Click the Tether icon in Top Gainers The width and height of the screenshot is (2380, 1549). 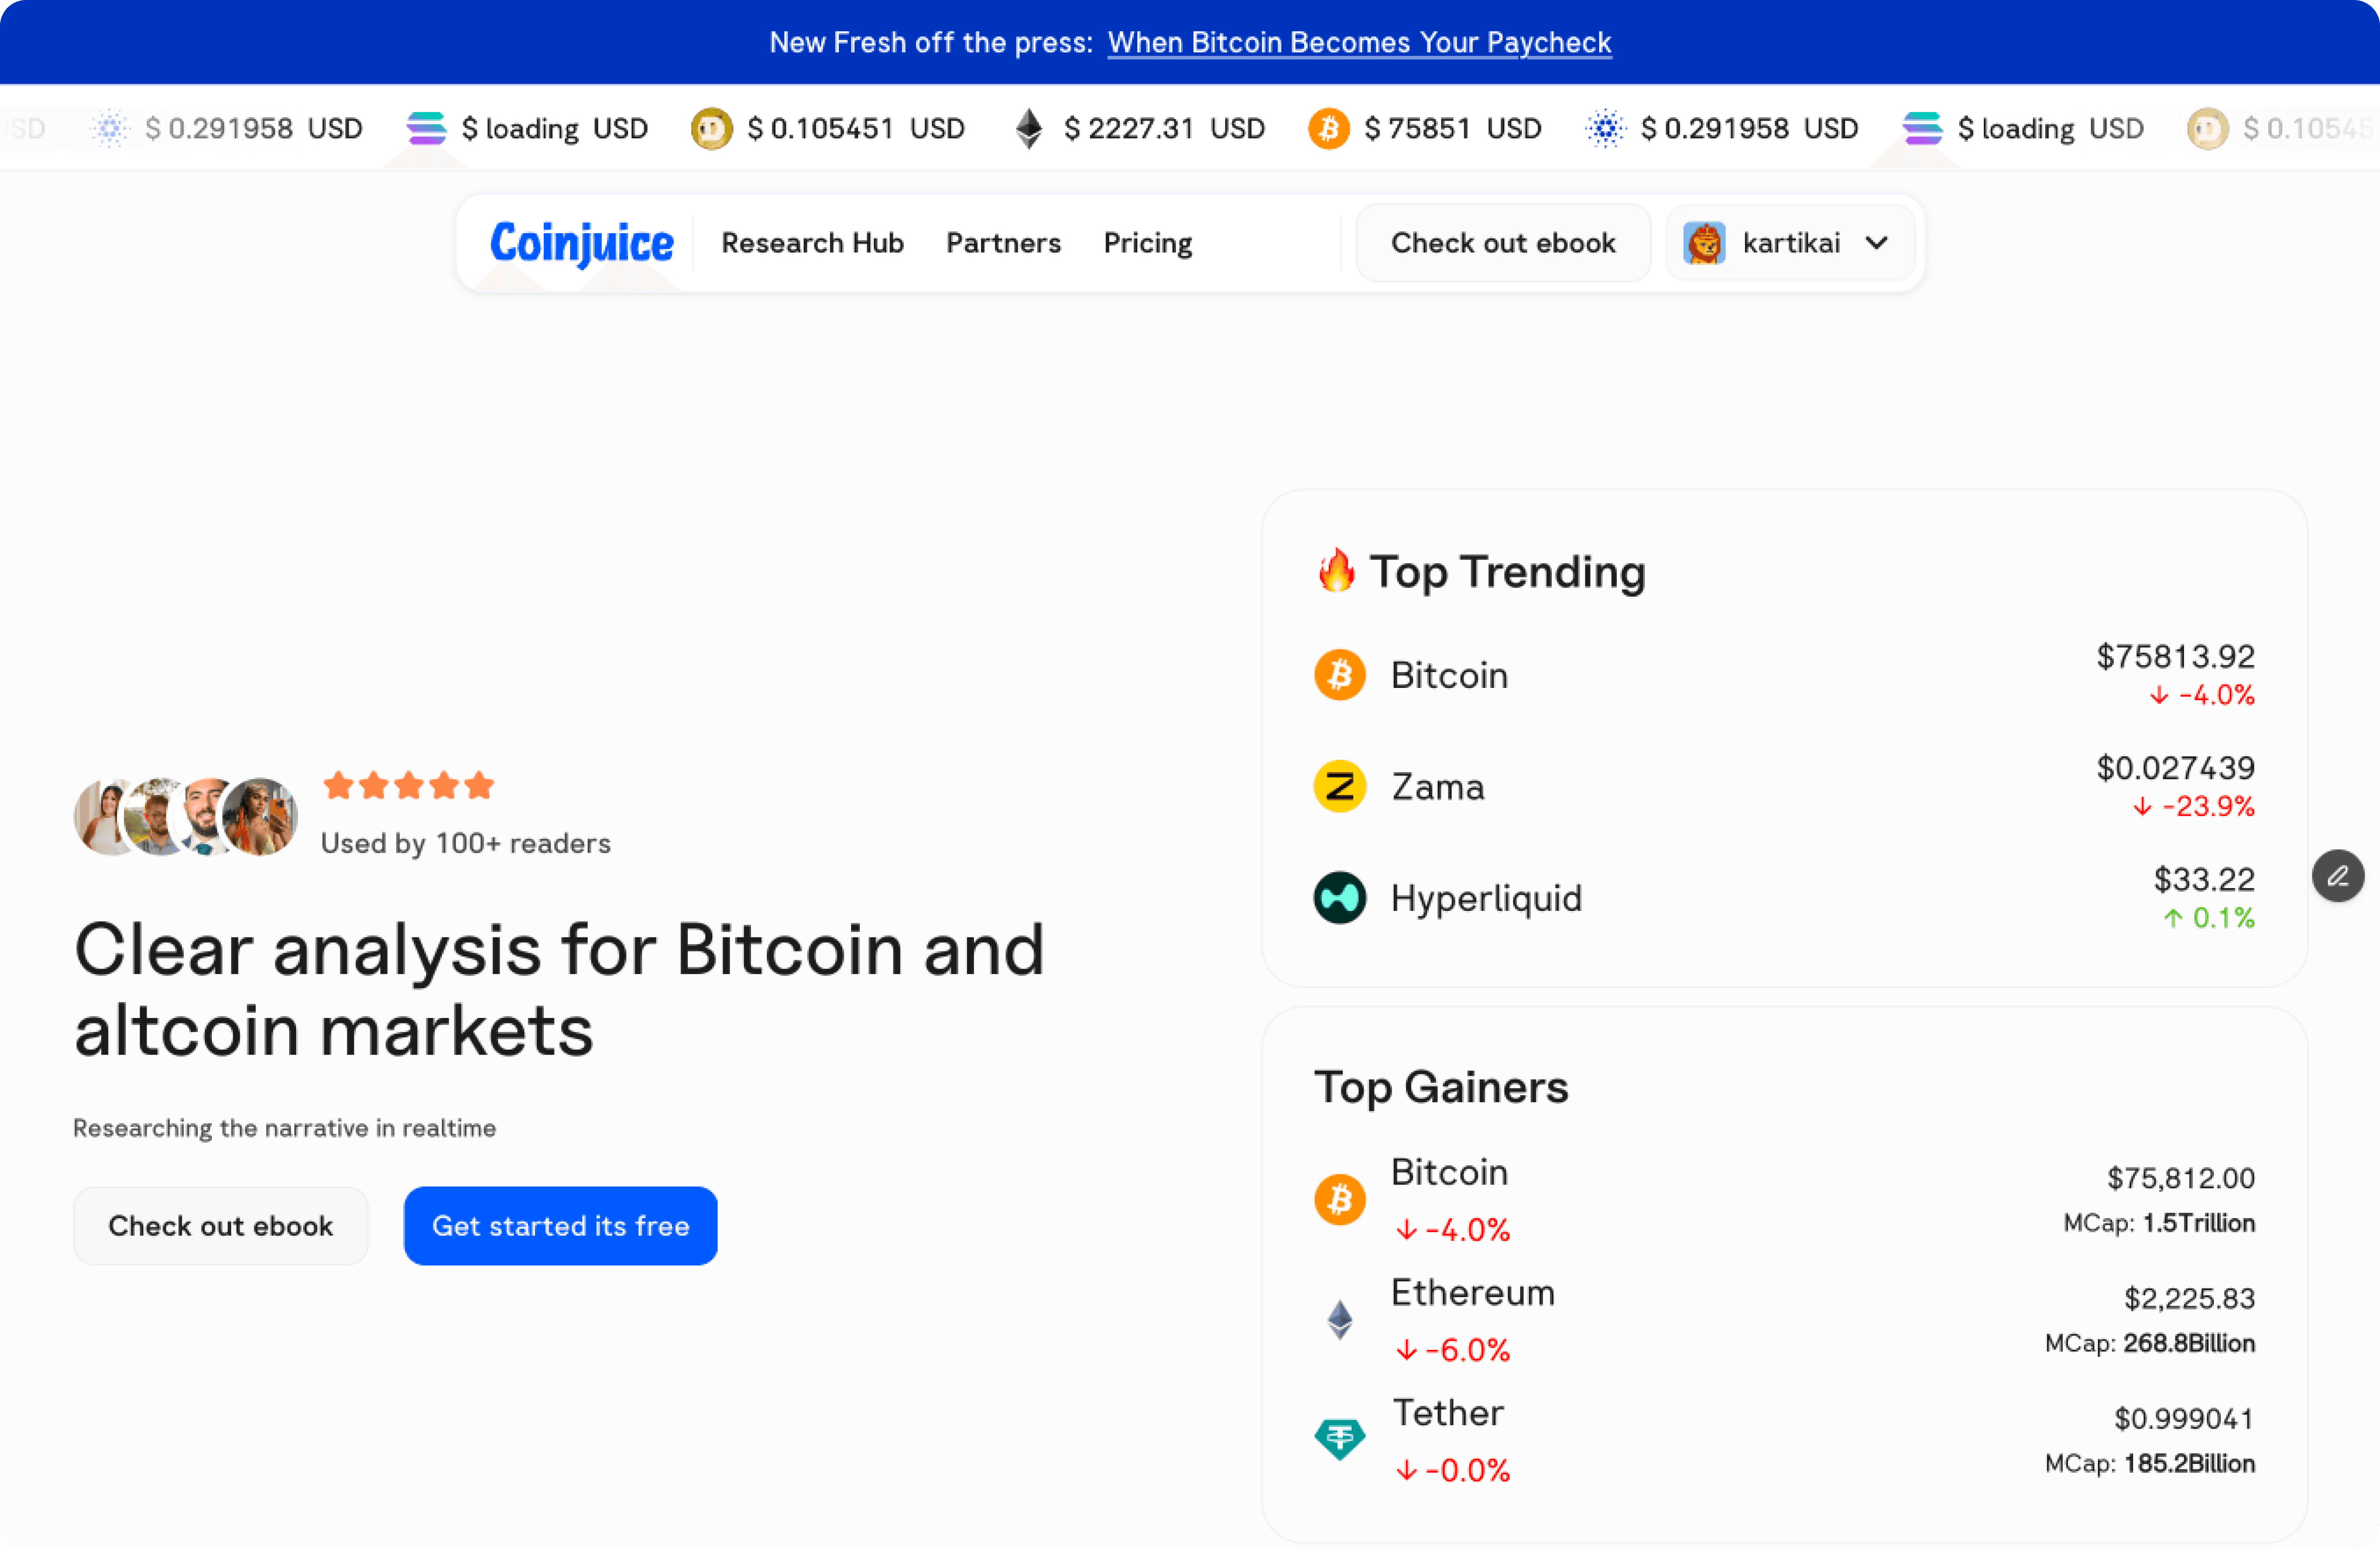click(1339, 1439)
